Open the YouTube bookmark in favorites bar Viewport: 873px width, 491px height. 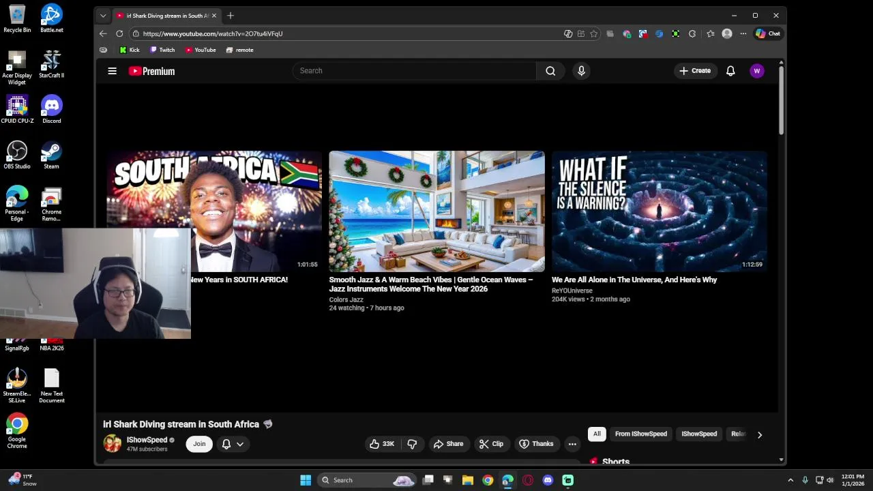pos(201,50)
